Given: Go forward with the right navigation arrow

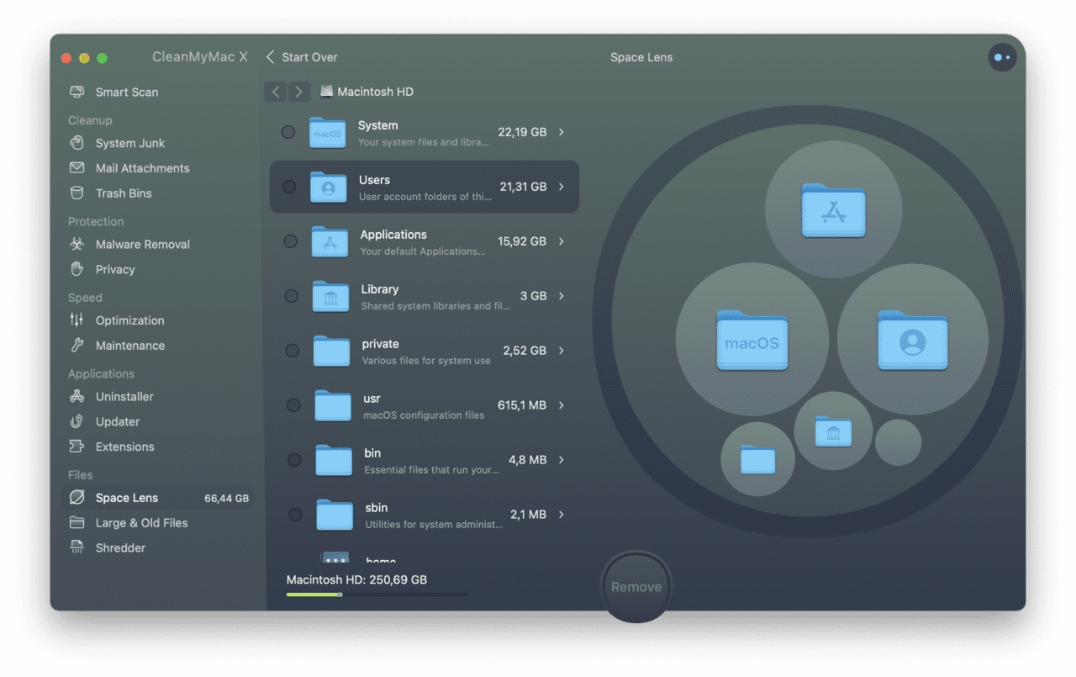Looking at the screenshot, I should coord(299,92).
